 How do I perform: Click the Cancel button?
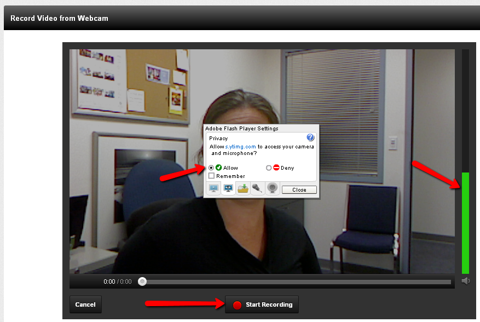point(85,304)
